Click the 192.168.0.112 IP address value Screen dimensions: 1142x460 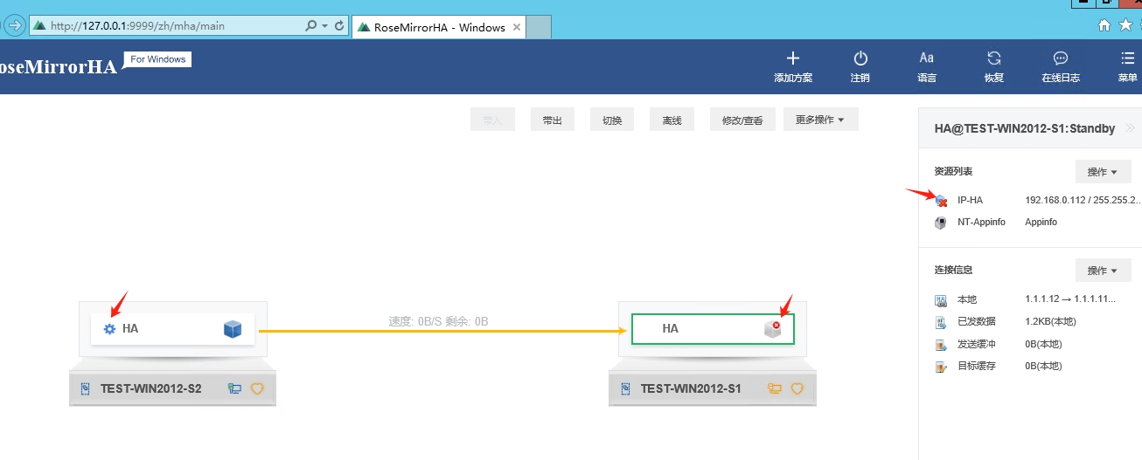(x=1083, y=201)
